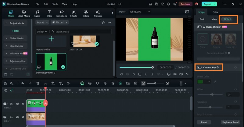The width and height of the screenshot is (244, 127).
Task: Switch to the Mask sub-tab
Action: (214, 19)
